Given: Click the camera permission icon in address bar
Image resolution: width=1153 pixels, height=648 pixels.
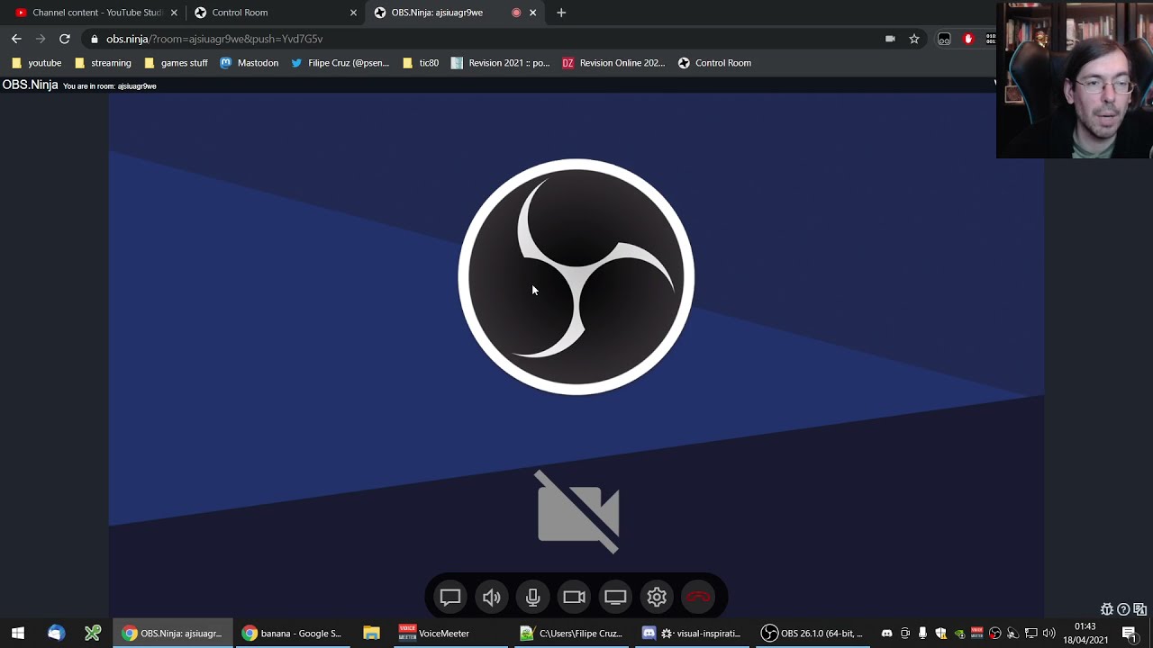Looking at the screenshot, I should 890,39.
